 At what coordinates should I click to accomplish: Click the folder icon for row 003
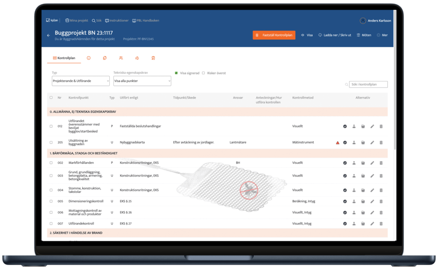(363, 176)
